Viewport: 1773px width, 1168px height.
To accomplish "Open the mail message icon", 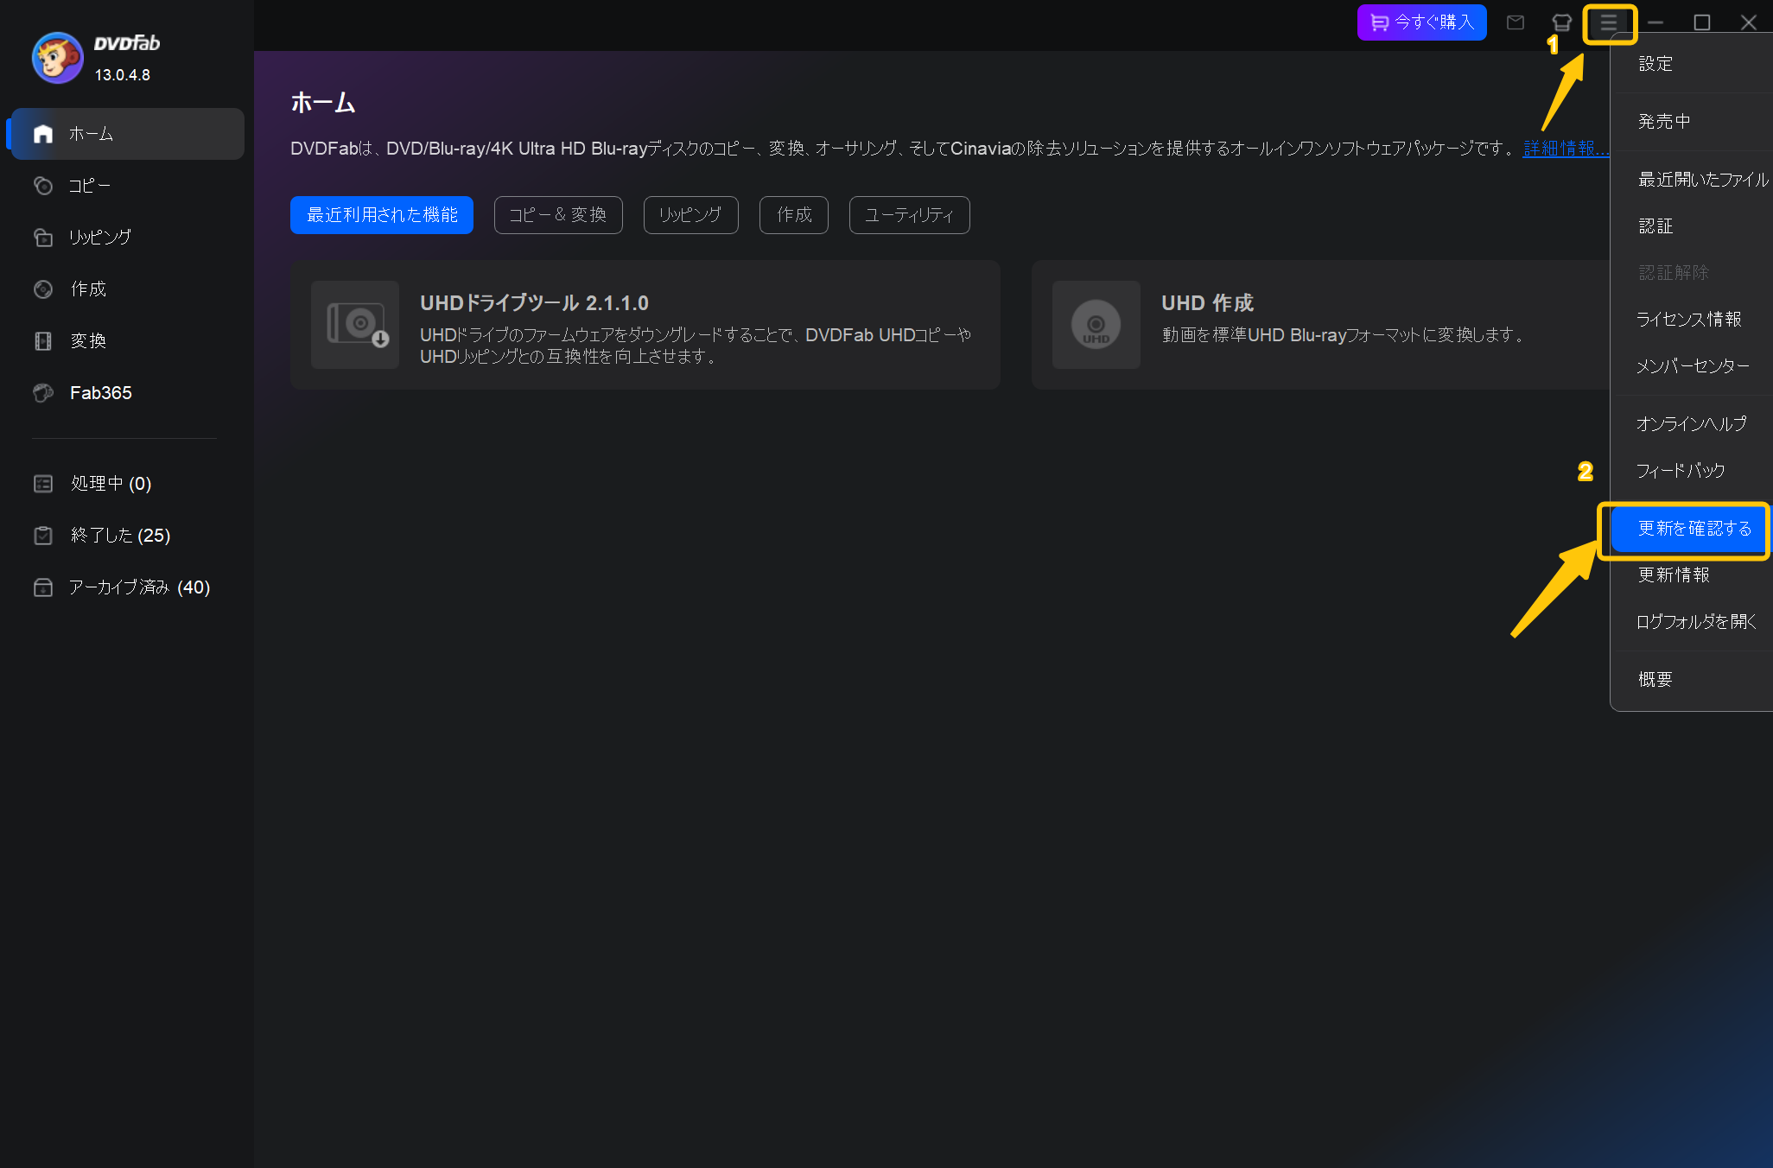I will [1516, 22].
